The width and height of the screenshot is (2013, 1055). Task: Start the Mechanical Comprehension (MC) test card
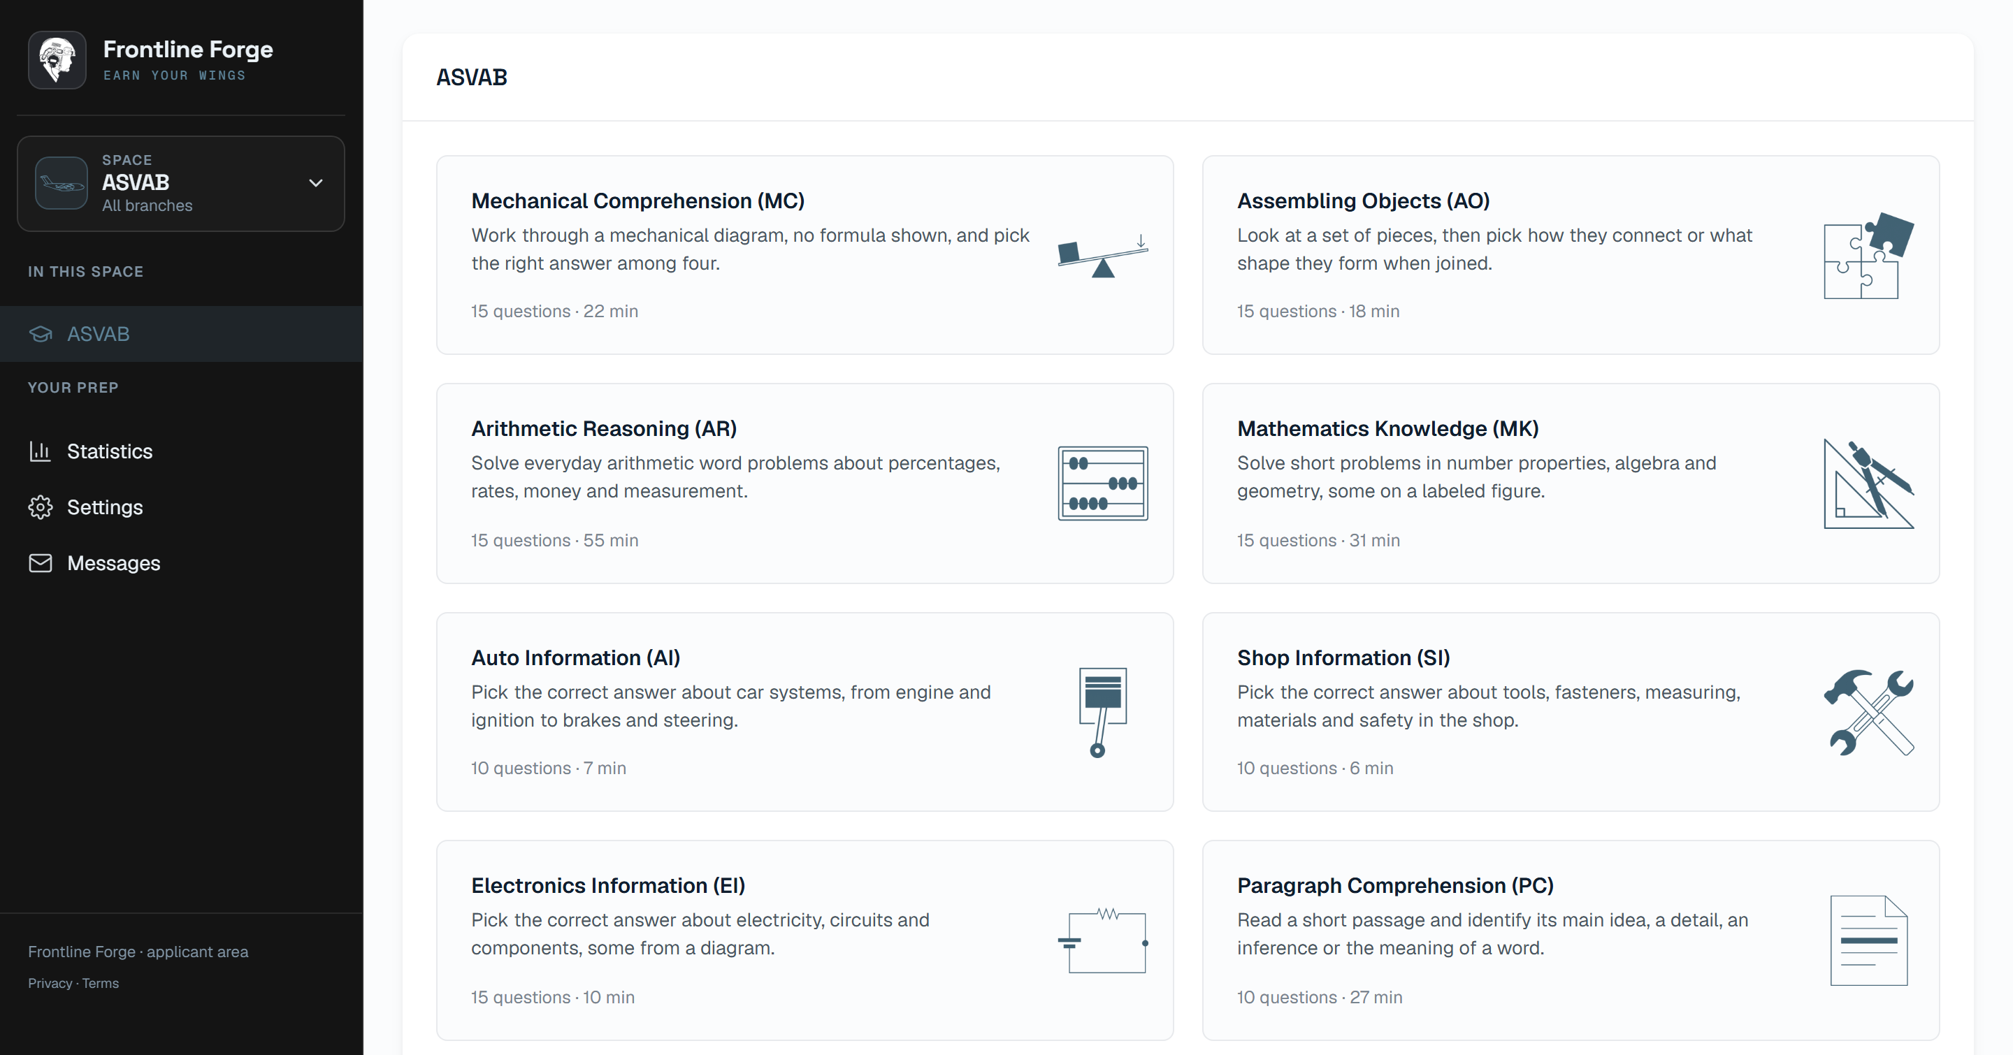click(x=805, y=254)
